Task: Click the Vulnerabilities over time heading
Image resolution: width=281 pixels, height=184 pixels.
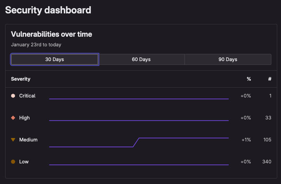Action: [52, 34]
